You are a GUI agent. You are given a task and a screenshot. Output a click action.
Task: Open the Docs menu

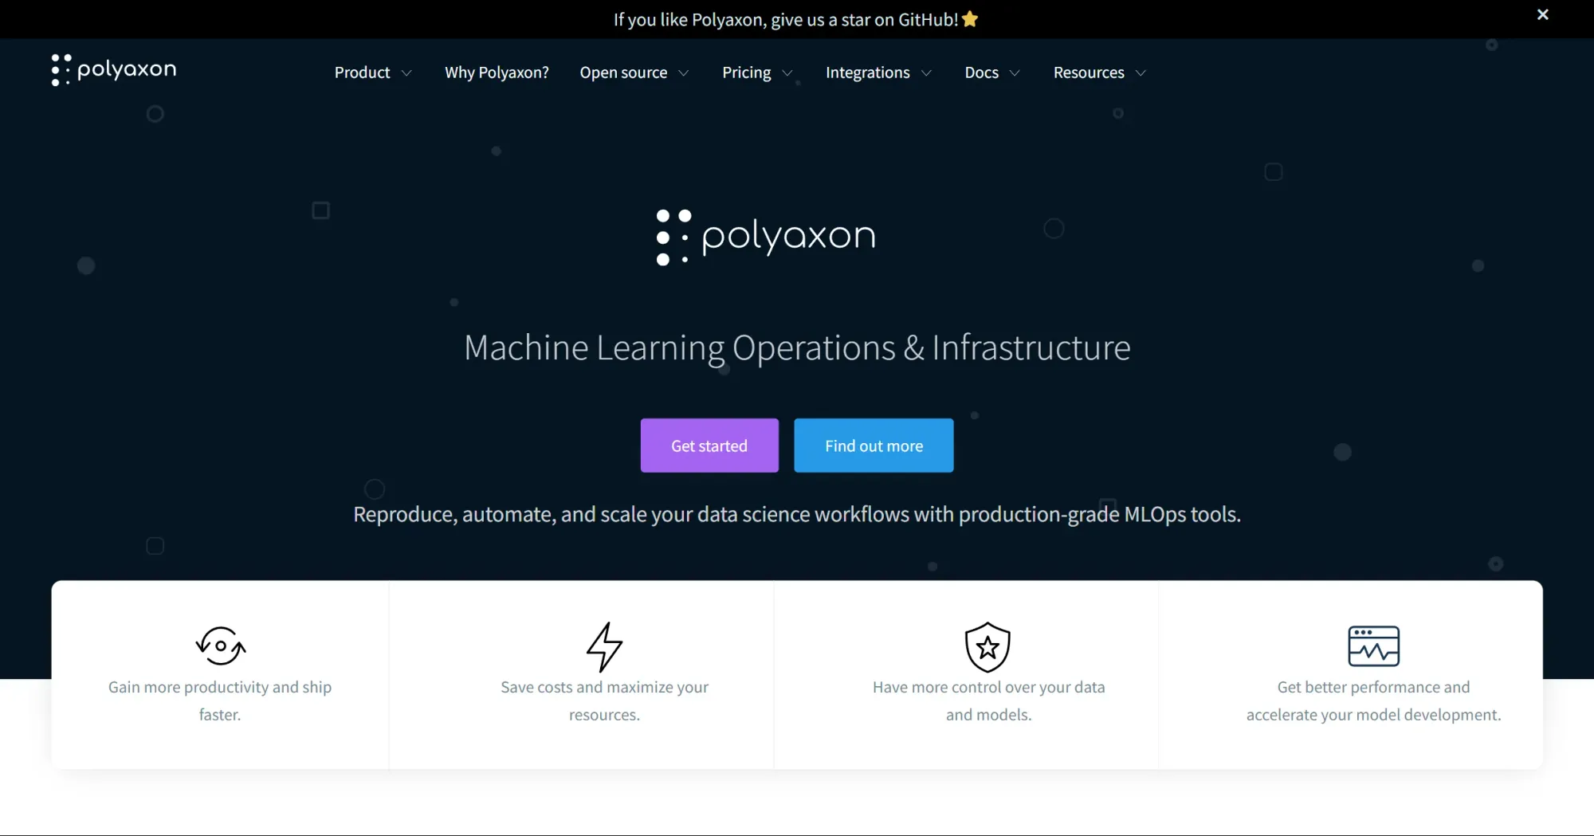982,73
